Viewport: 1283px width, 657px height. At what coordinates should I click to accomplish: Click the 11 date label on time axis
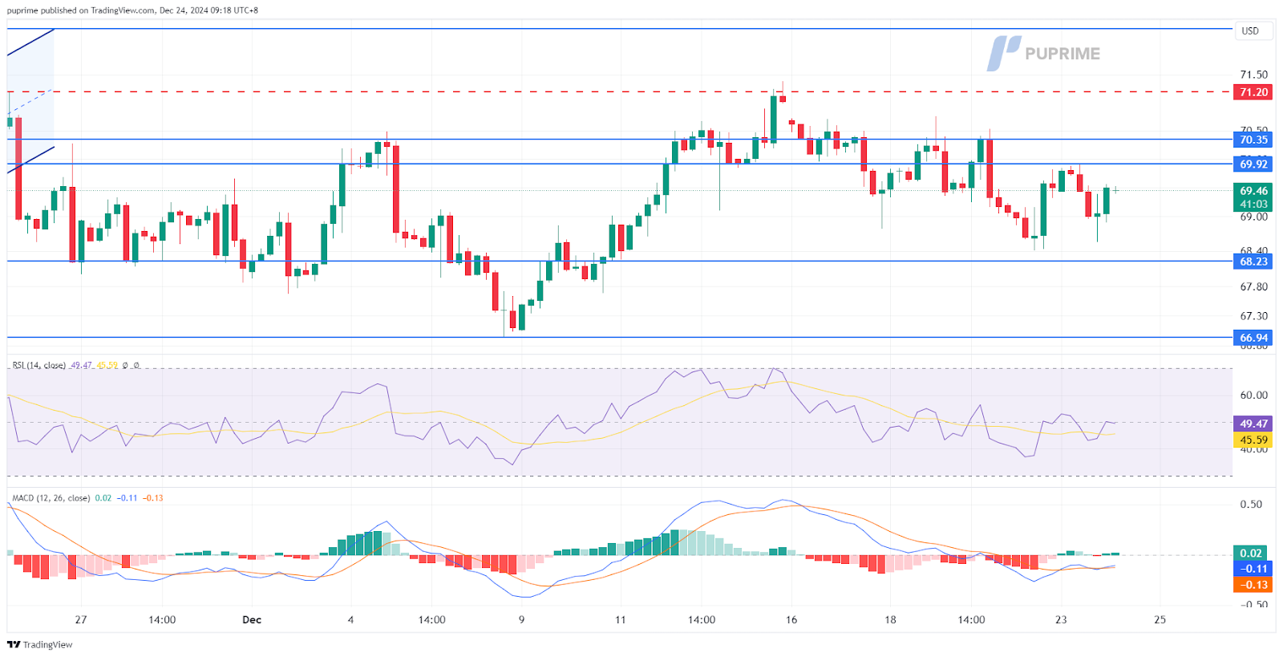[620, 619]
